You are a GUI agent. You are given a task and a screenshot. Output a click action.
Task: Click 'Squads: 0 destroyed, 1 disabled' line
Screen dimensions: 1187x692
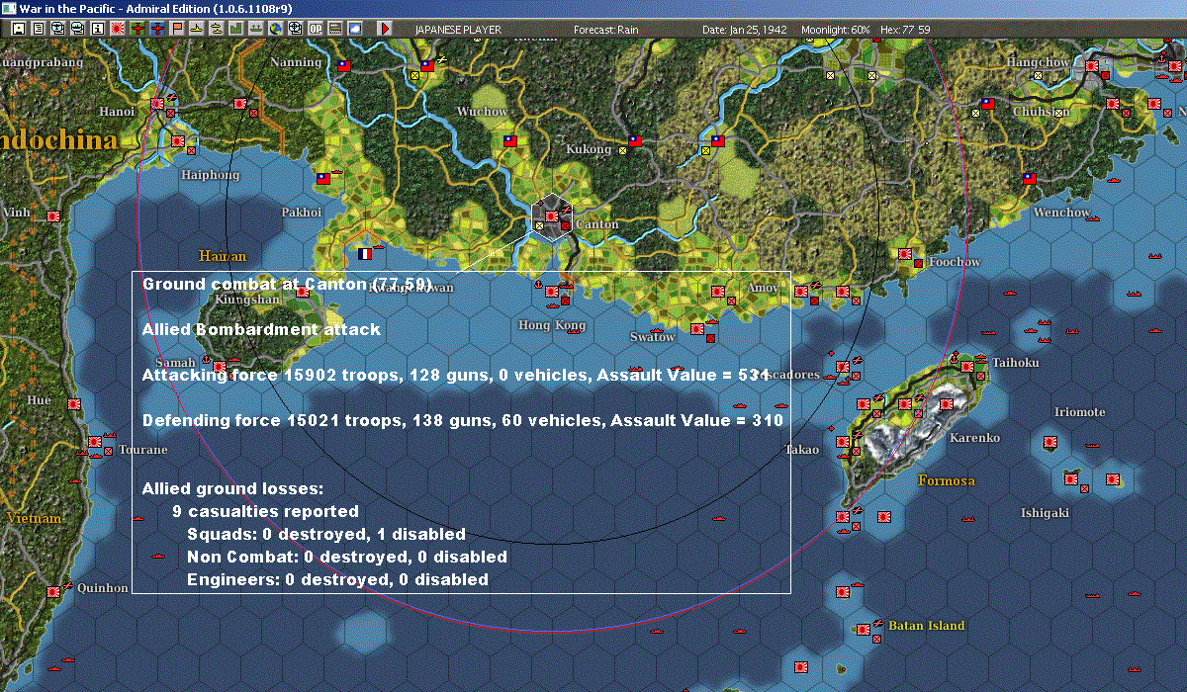(x=326, y=534)
